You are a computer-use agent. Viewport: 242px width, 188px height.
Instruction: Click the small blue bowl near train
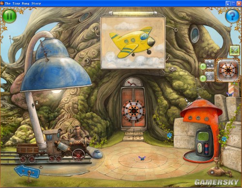pos(97,154)
